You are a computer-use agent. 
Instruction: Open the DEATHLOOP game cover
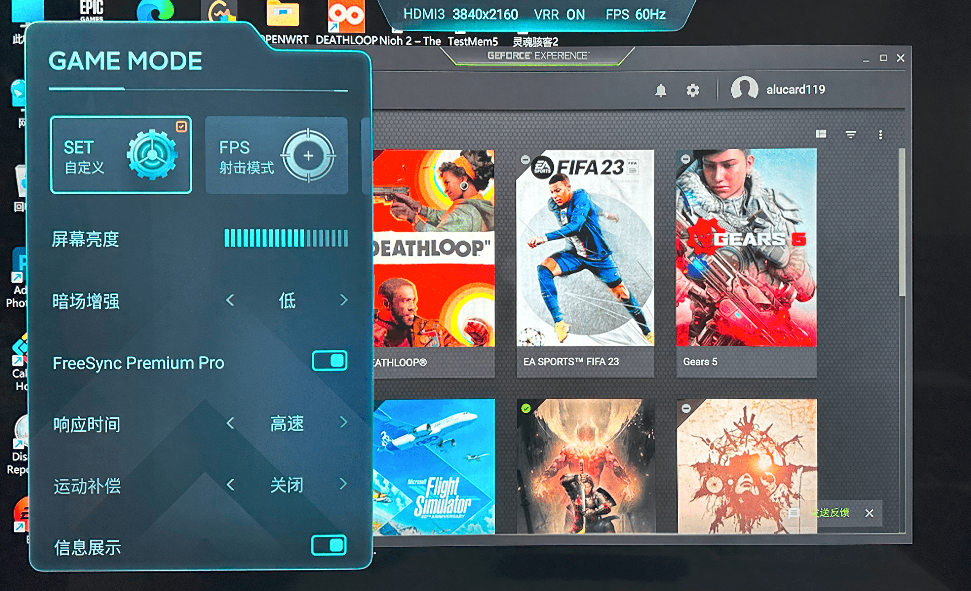[434, 248]
